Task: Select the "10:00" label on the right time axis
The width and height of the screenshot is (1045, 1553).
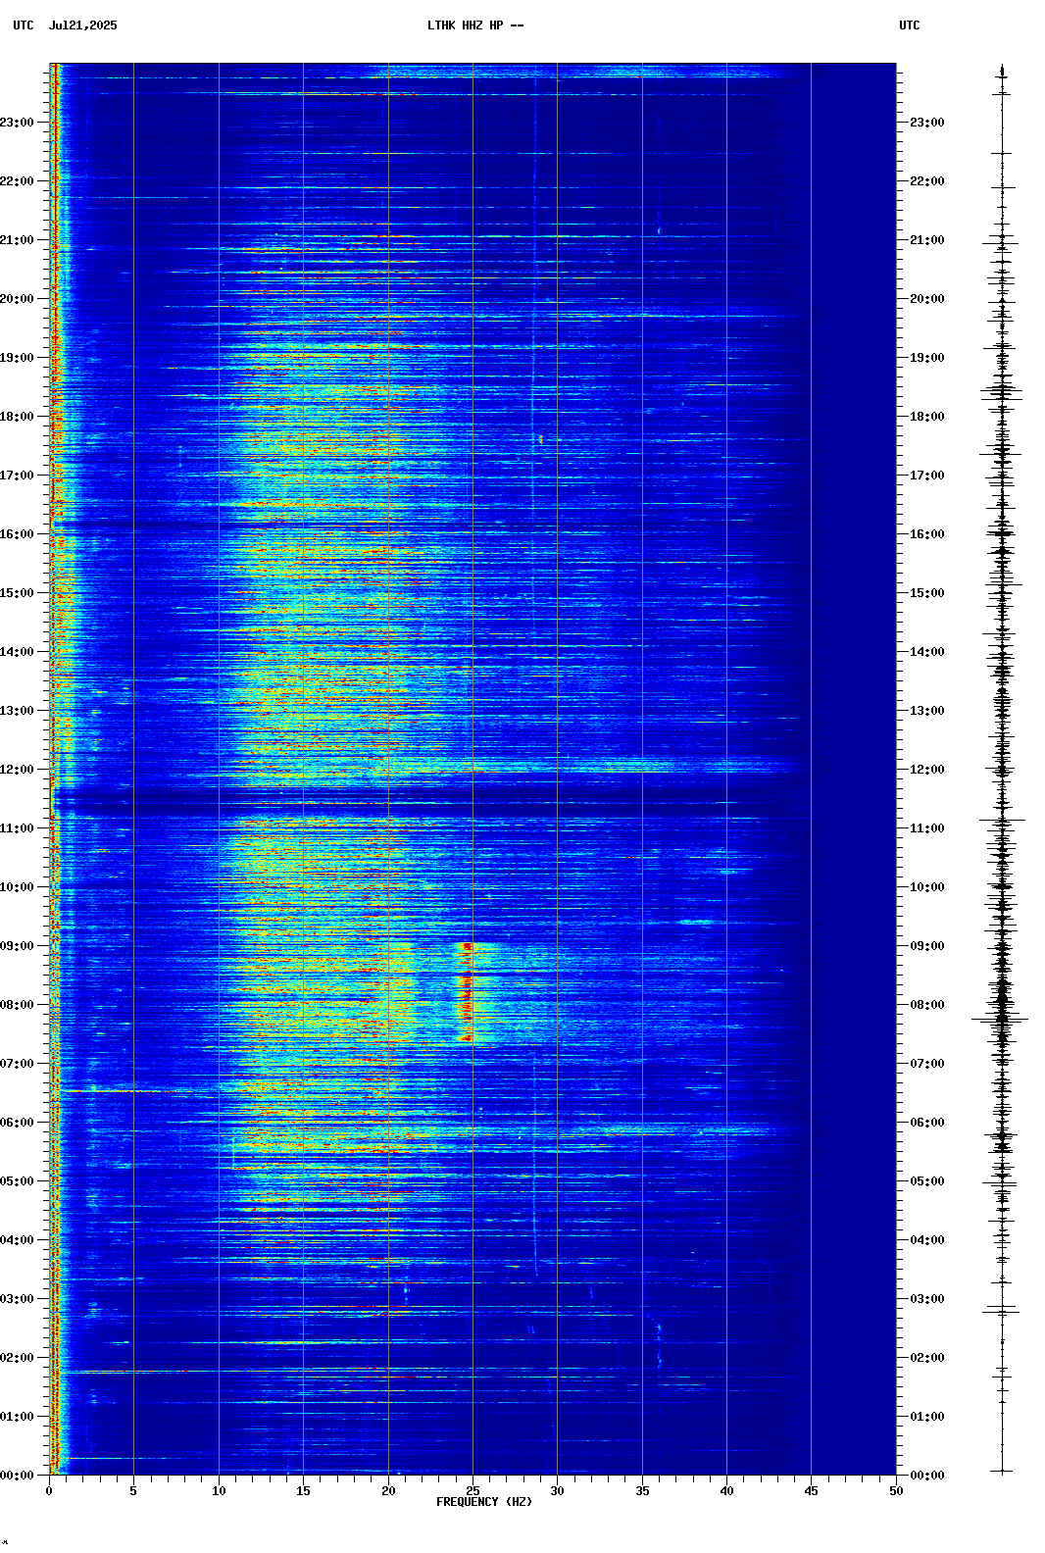Action: [927, 887]
